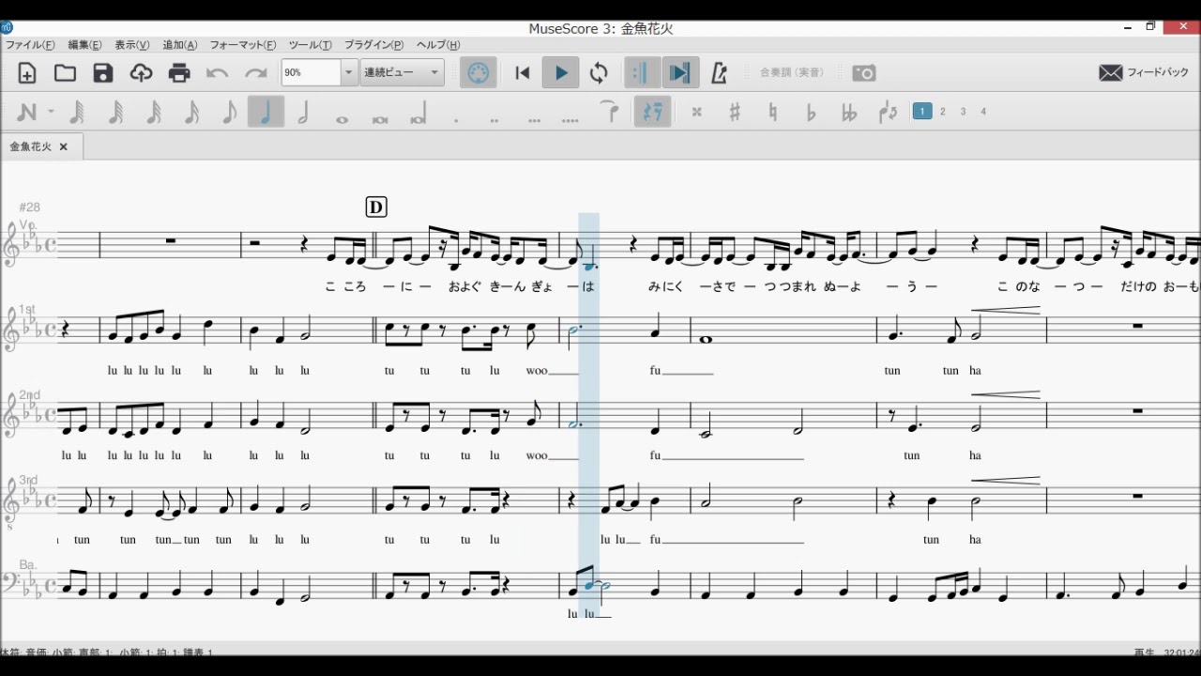Apply the sharp accidental

tap(735, 113)
